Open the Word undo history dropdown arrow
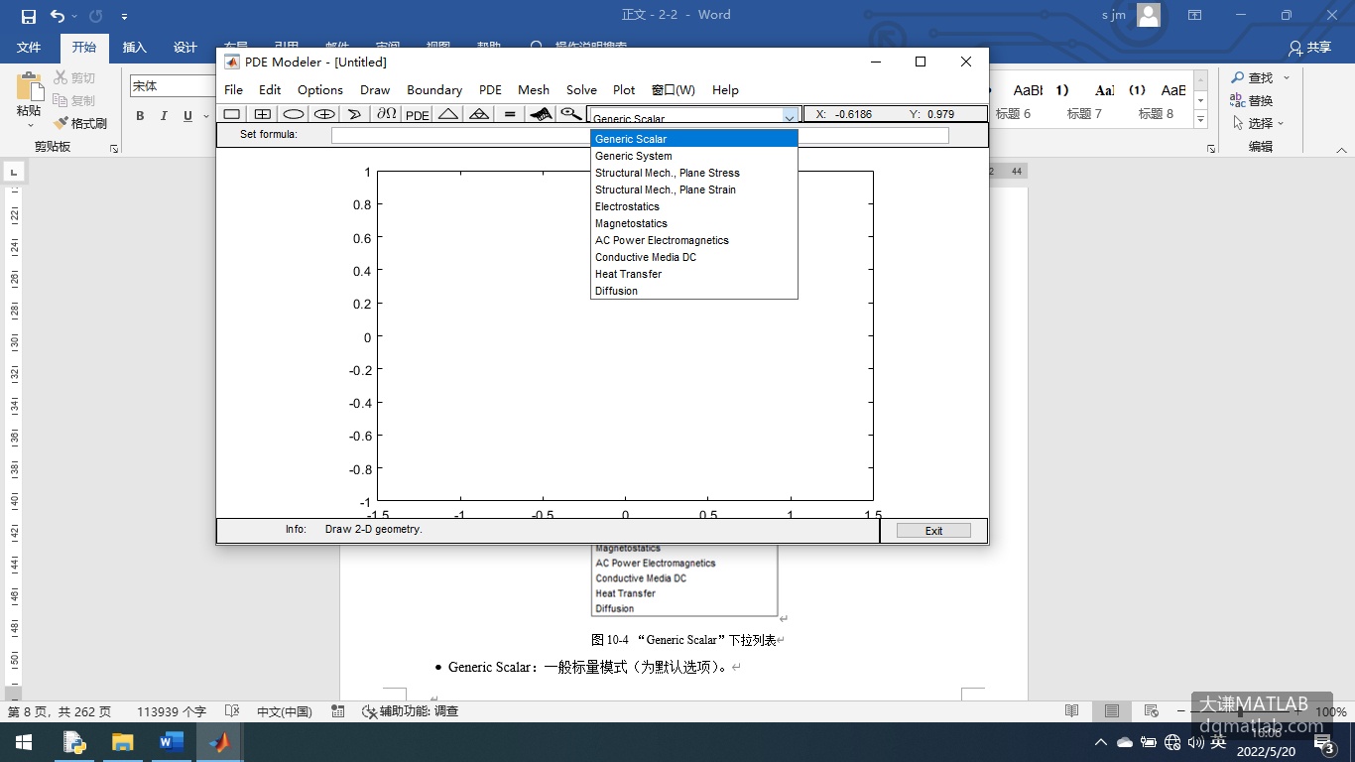Image resolution: width=1355 pixels, height=762 pixels. tap(75, 17)
